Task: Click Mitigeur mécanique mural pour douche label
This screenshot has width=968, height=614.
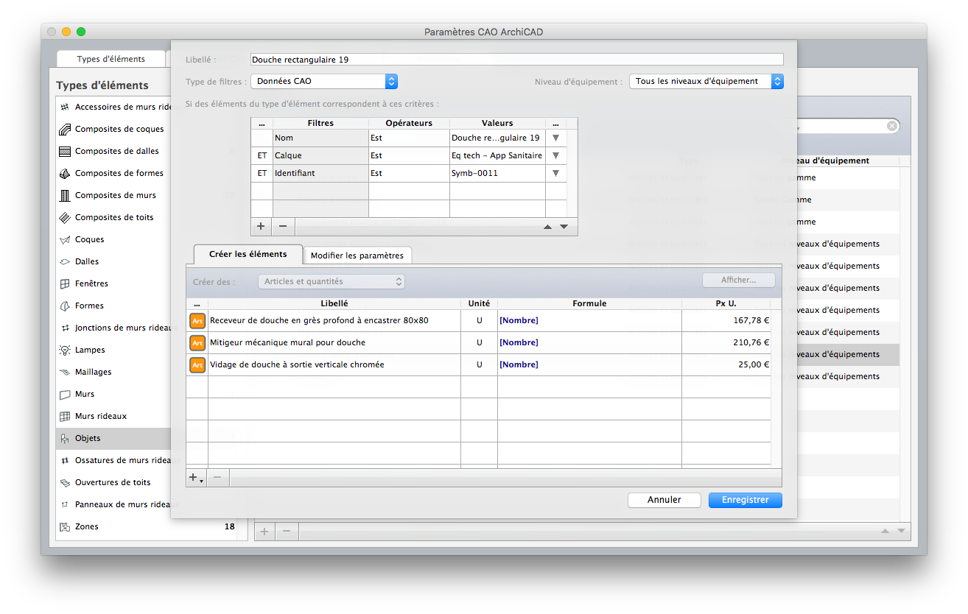Action: coord(287,342)
